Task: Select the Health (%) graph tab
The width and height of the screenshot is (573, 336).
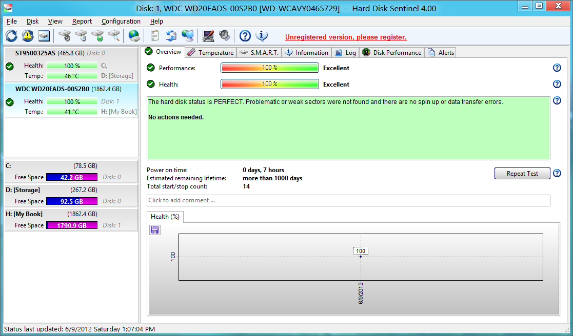Action: pos(165,217)
